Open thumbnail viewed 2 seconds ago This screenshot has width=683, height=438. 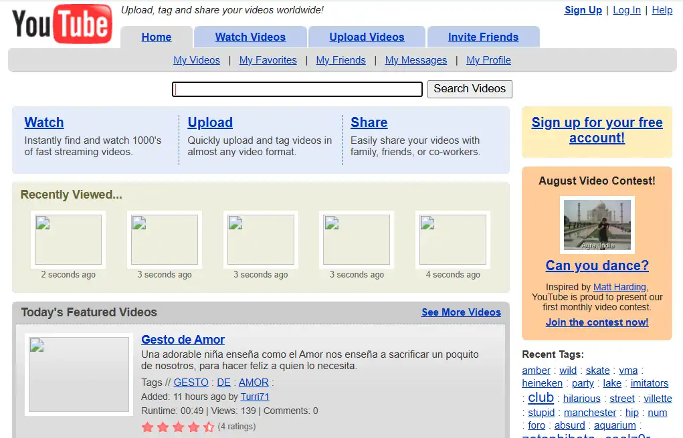[68, 239]
